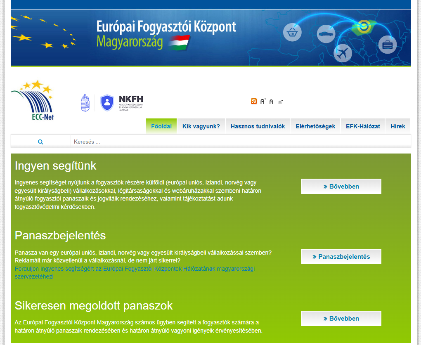This screenshot has width=421, height=345.
Task: Increase font size with A+ icon
Action: pos(263,101)
